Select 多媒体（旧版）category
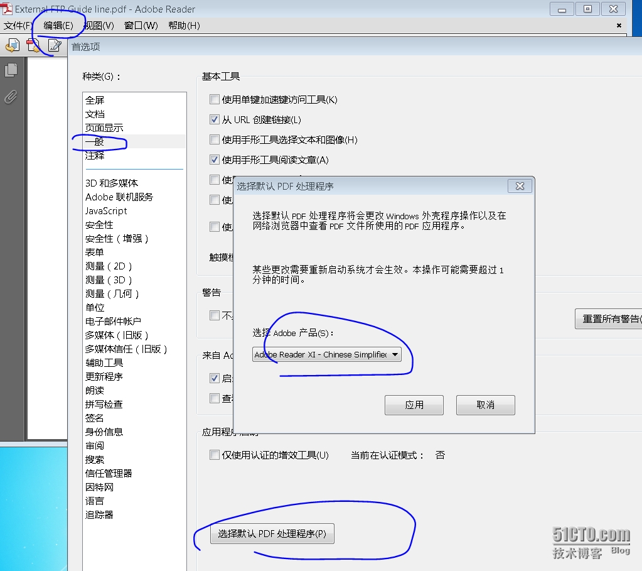The height and width of the screenshot is (571, 642). (x=117, y=335)
